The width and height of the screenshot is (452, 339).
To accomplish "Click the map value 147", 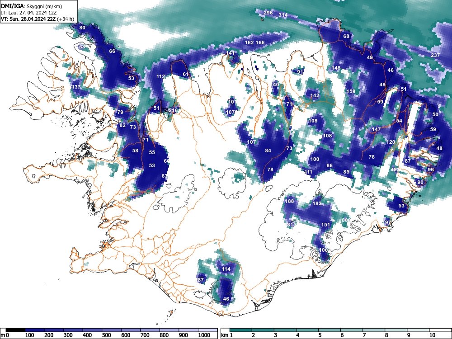I will [x=376, y=129].
